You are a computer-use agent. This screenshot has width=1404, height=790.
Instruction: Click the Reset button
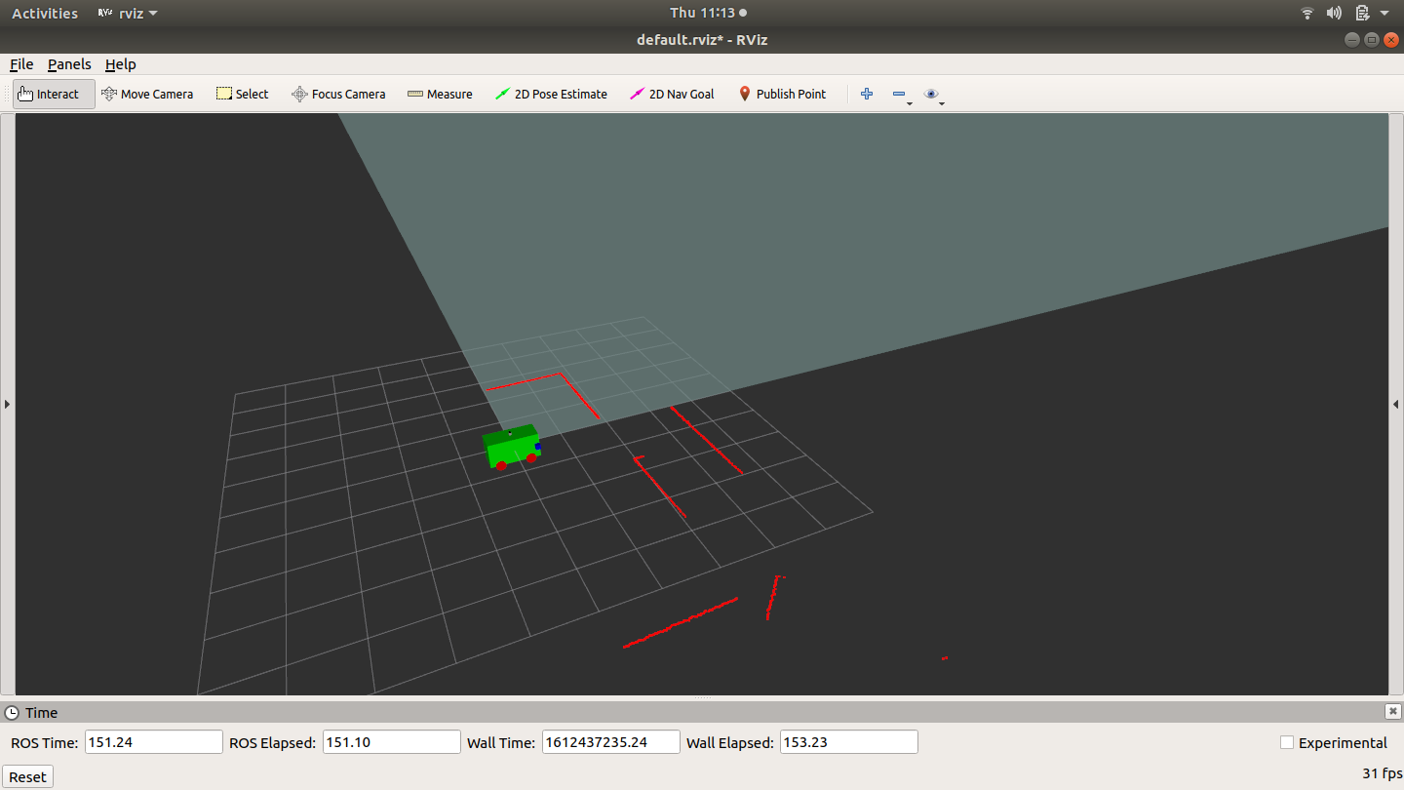[27, 776]
